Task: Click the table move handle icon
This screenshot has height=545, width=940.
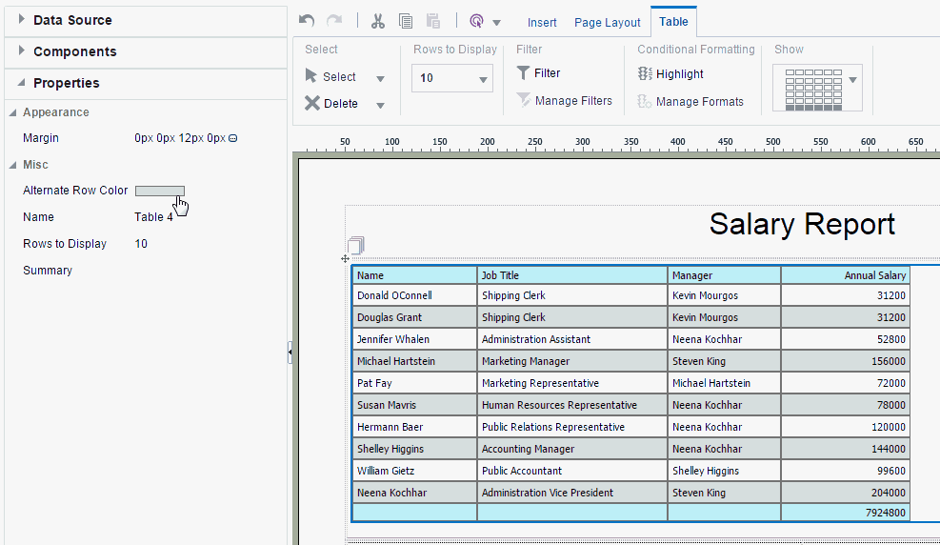Action: (x=345, y=258)
